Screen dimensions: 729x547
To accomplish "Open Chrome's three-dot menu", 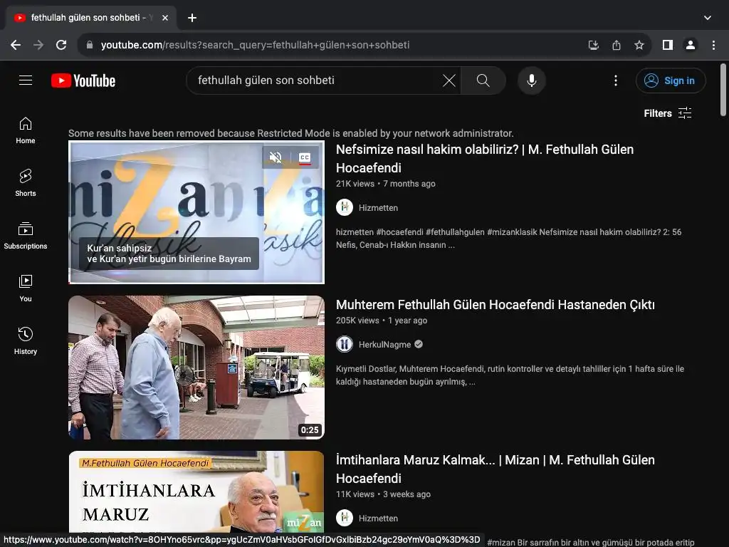I will [713, 45].
